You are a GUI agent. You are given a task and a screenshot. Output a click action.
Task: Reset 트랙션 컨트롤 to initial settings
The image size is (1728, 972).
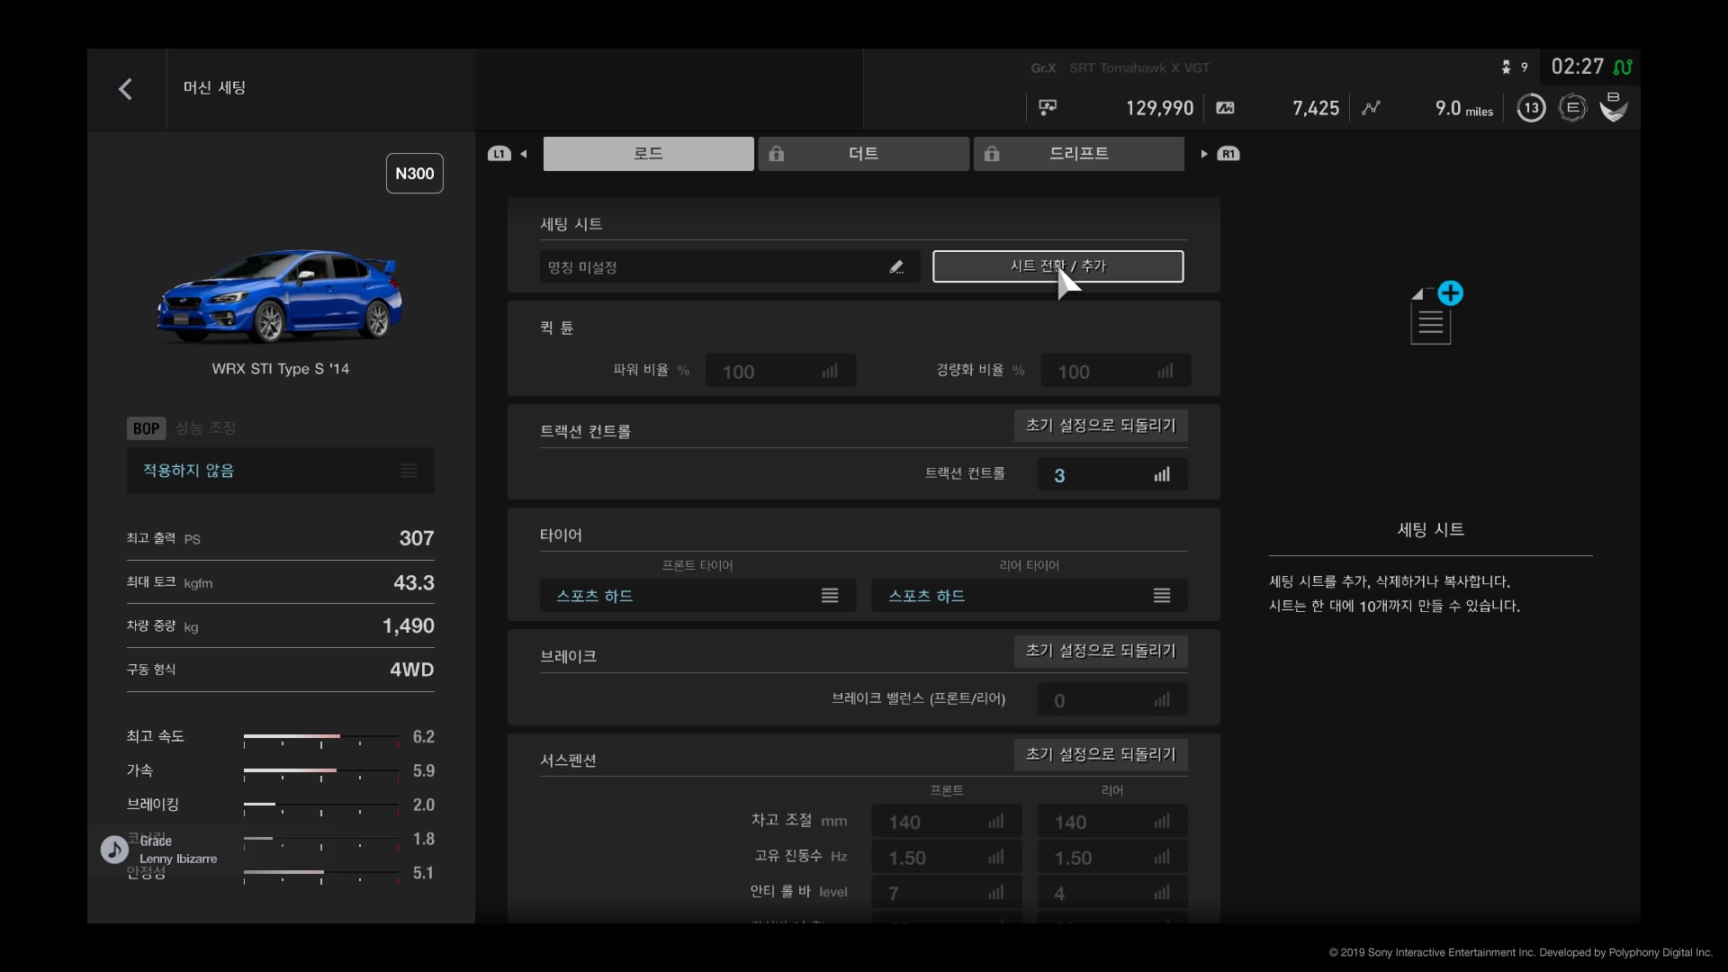pyautogui.click(x=1101, y=426)
